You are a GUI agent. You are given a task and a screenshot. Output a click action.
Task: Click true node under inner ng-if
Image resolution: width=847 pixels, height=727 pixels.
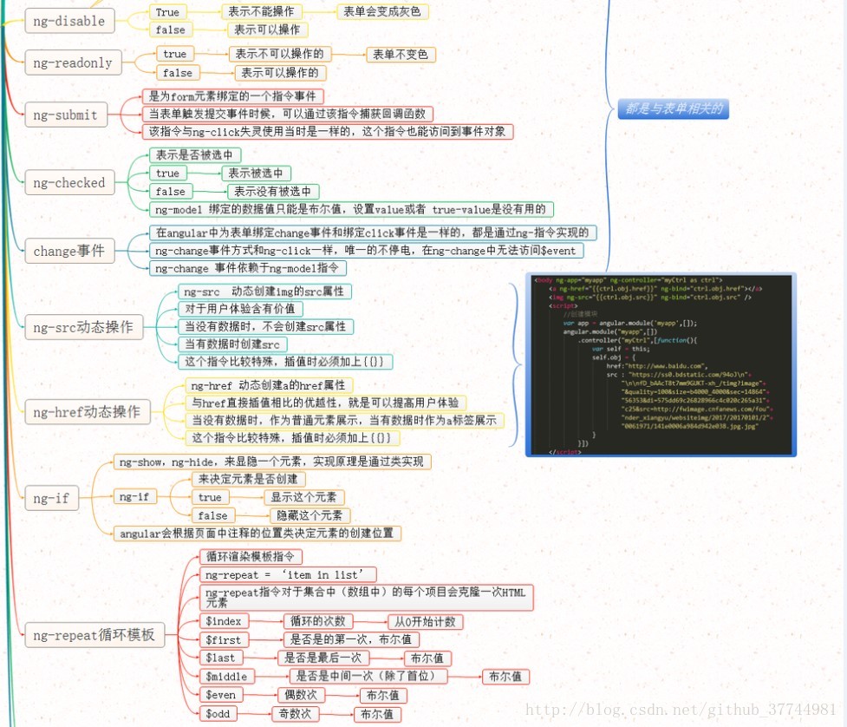click(210, 497)
